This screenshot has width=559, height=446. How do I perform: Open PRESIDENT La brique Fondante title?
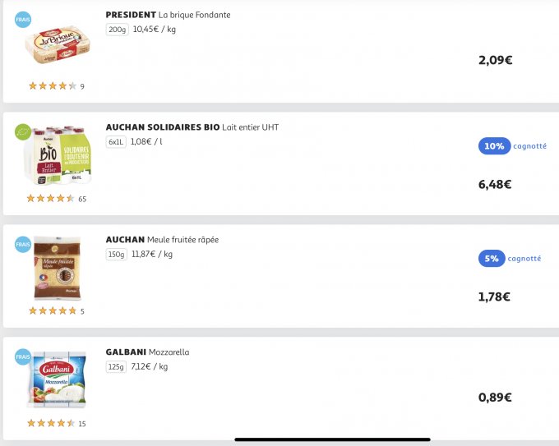click(x=168, y=15)
